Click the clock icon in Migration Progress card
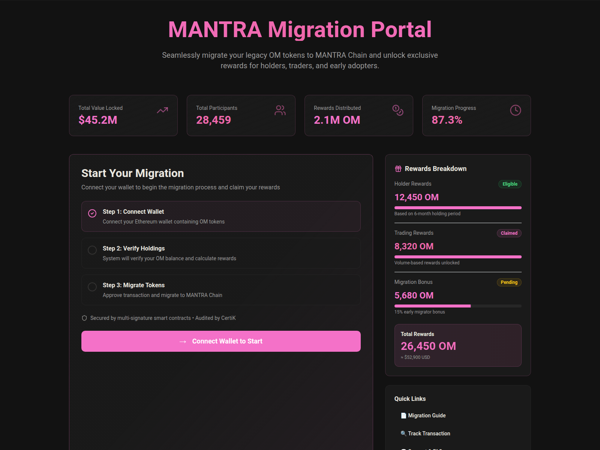 tap(516, 110)
